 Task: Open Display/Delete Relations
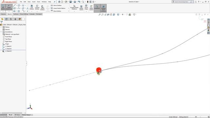74,7
